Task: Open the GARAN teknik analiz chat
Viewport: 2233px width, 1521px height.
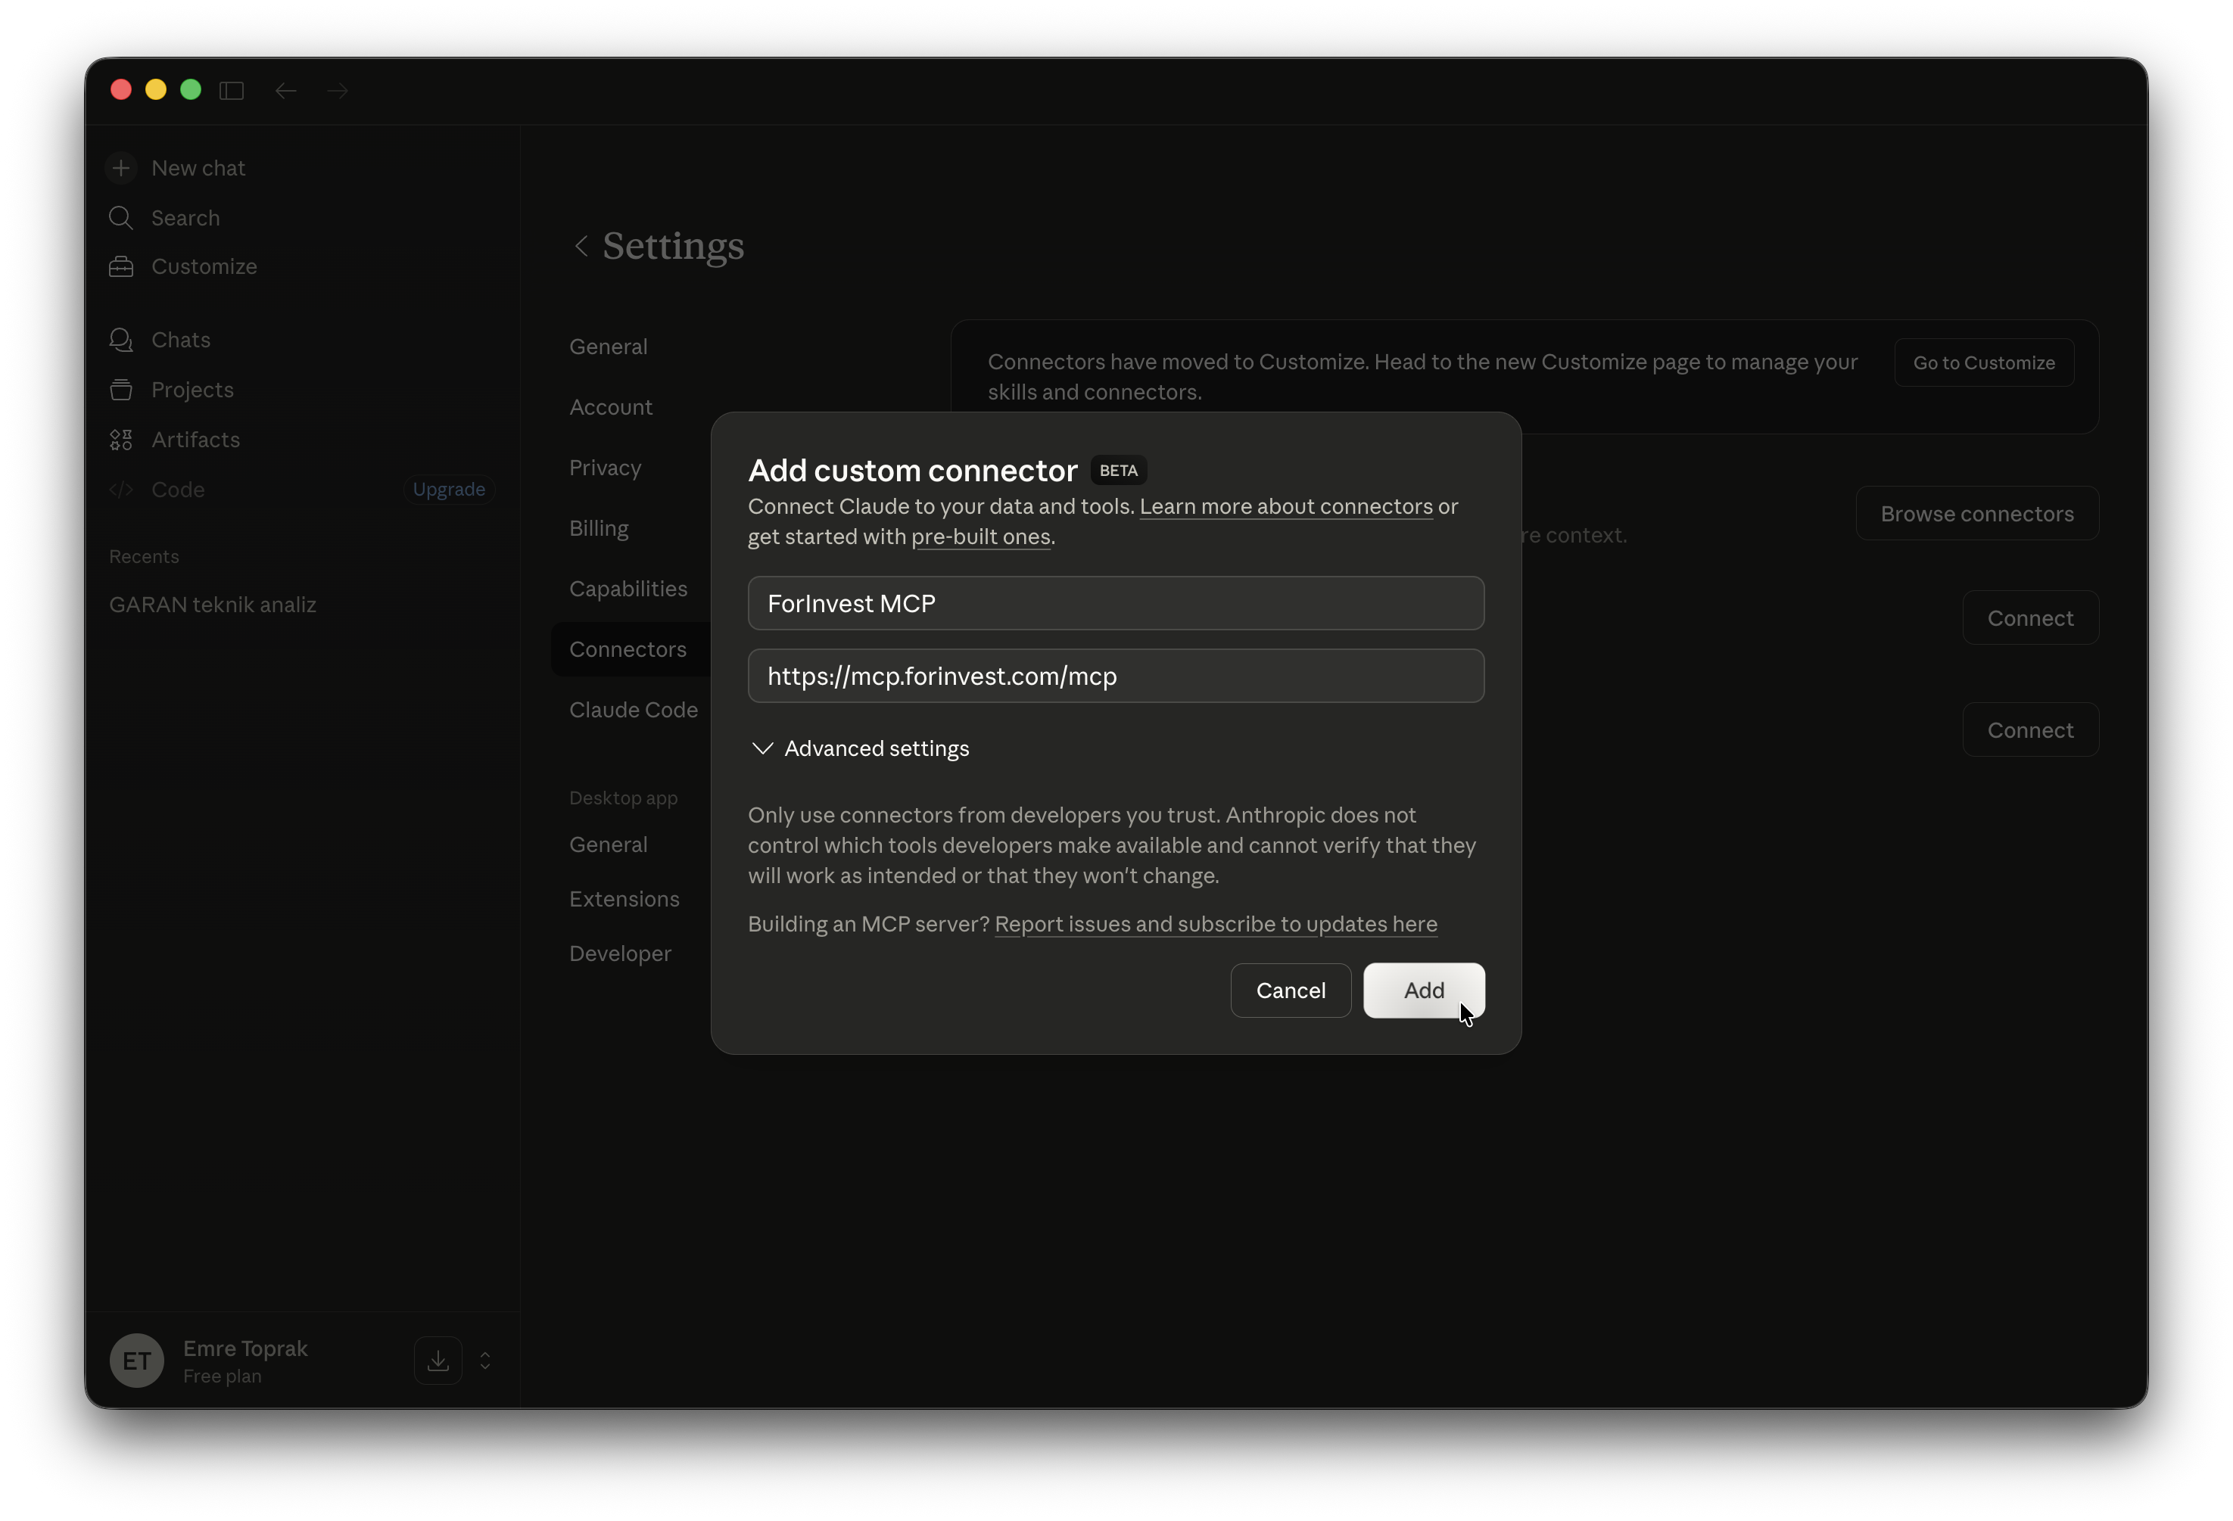Action: coord(213,605)
